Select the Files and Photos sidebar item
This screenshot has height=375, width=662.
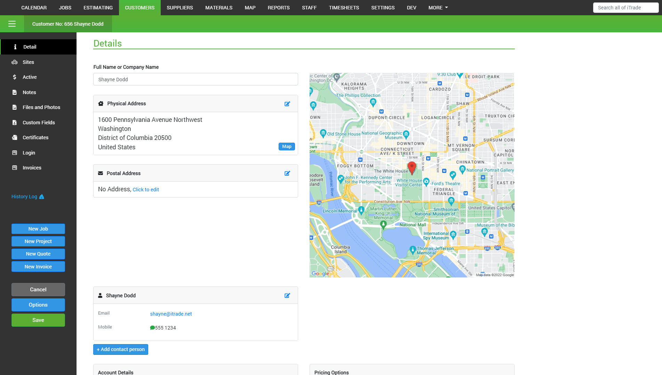tap(41, 107)
